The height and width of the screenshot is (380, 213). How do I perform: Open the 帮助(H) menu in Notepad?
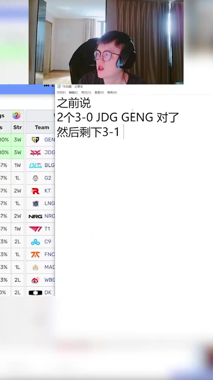pos(112,93)
